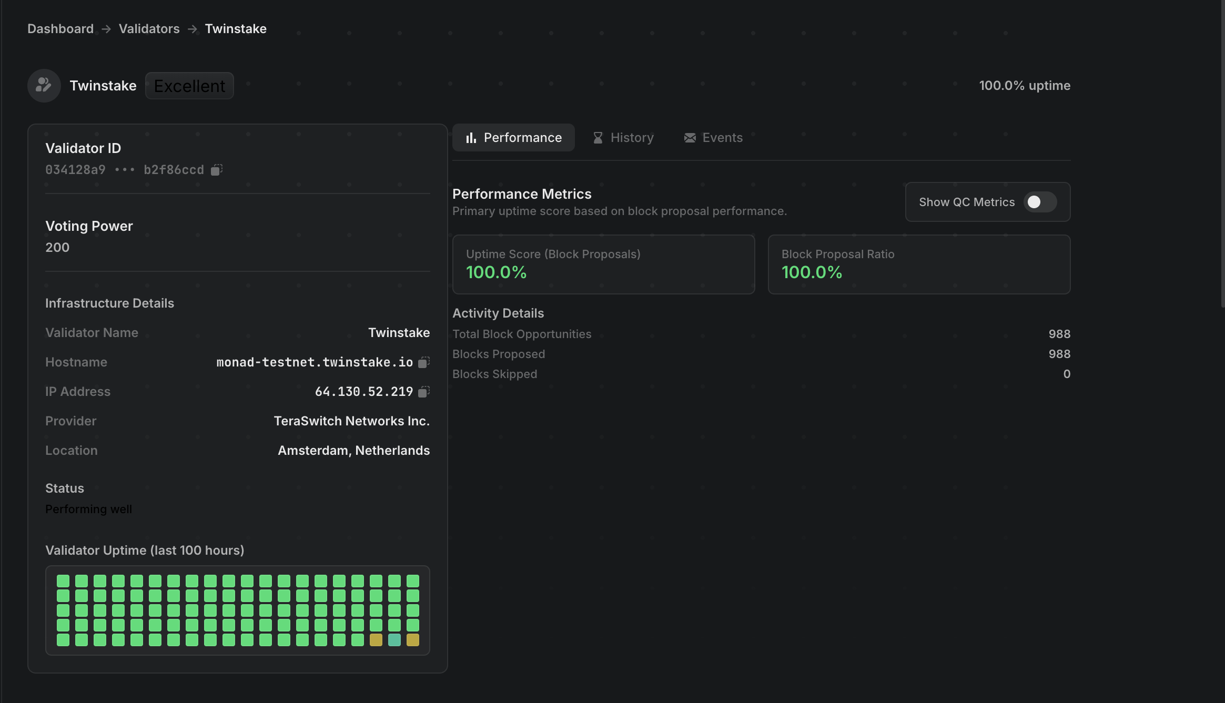Copy the monad-testnet.twinstake.io hostname
This screenshot has height=703, width=1225.
tap(424, 362)
